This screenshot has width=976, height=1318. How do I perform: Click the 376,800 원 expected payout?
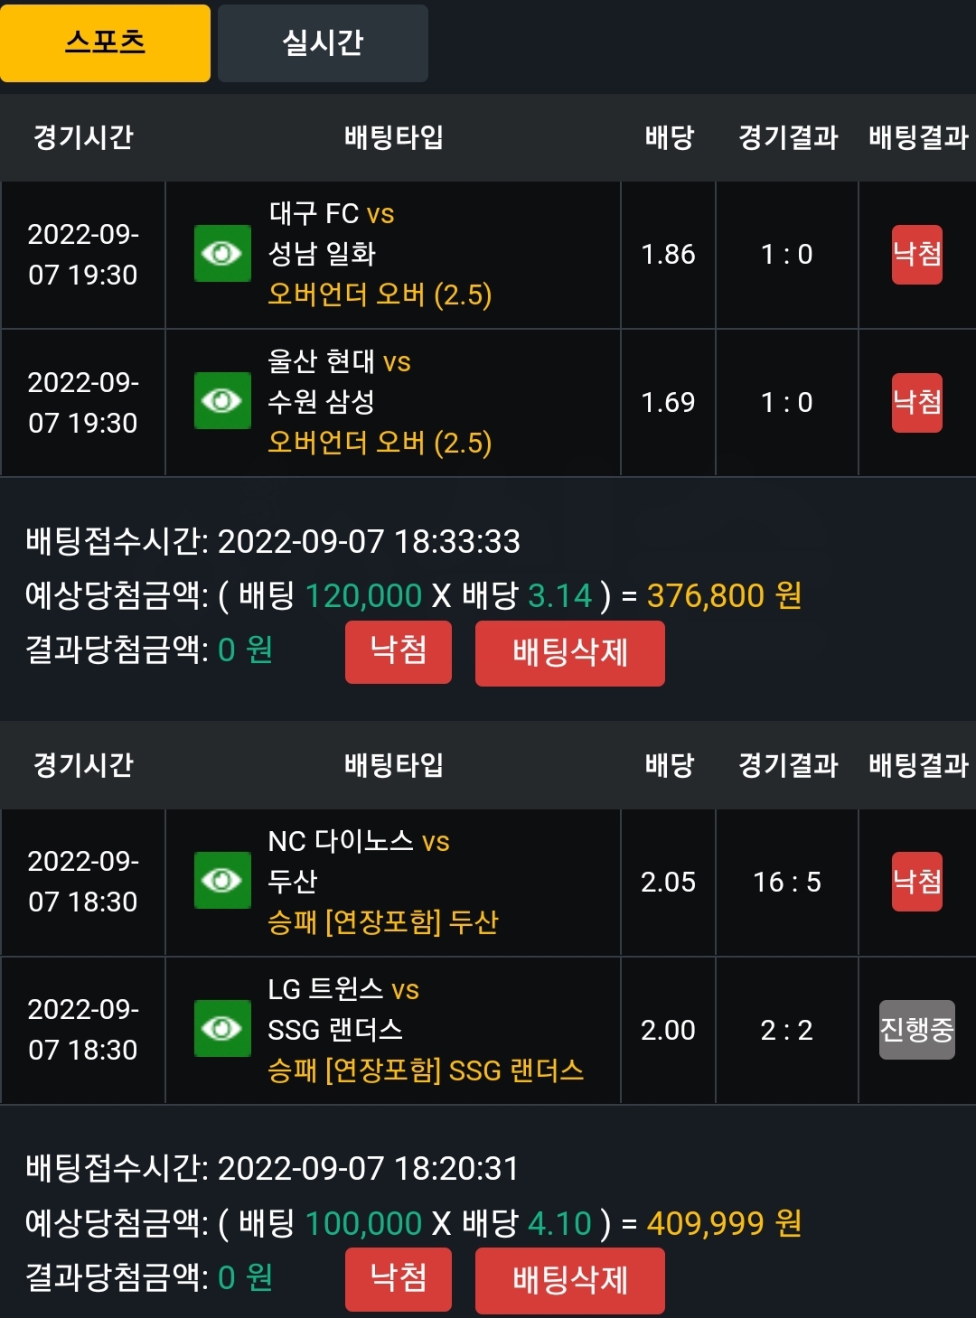[x=724, y=596]
